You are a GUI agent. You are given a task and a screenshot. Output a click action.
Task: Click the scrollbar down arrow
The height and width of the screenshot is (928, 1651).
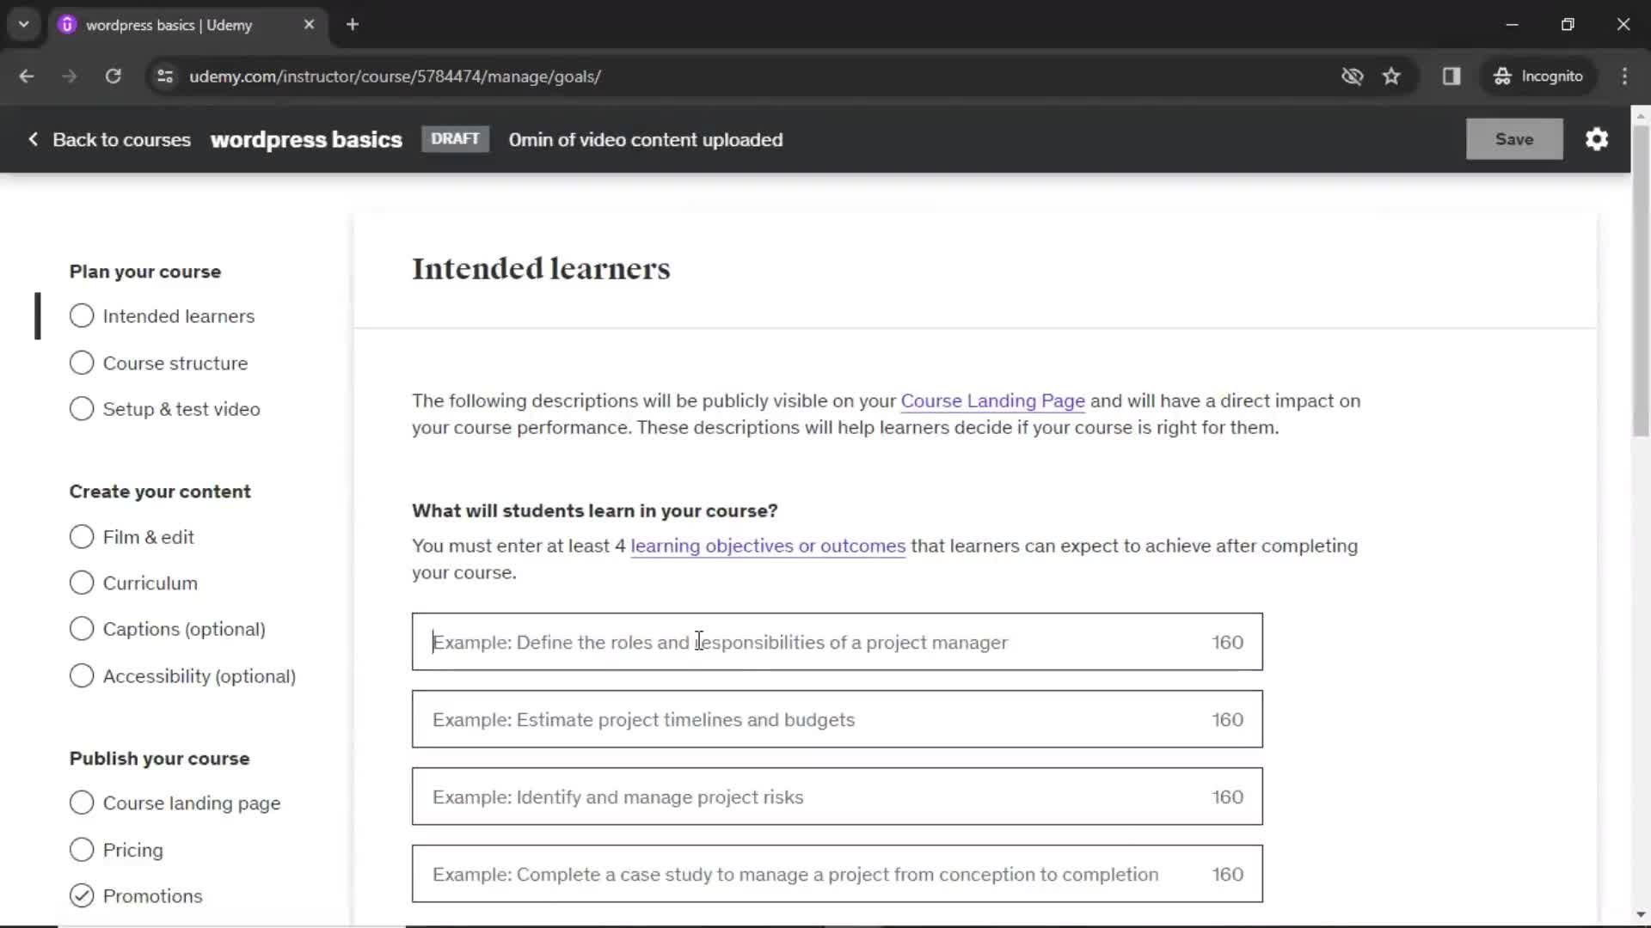[x=1641, y=915]
